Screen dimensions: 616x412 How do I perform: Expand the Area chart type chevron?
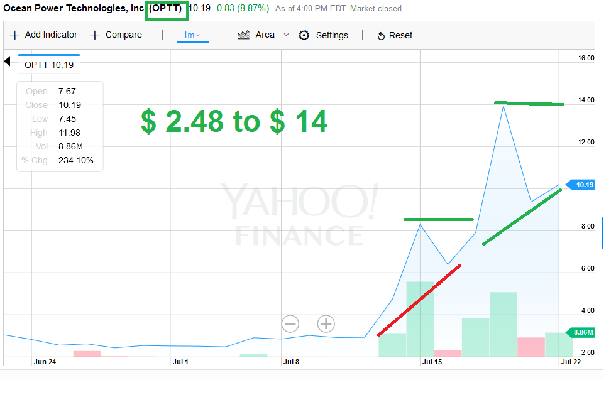287,35
